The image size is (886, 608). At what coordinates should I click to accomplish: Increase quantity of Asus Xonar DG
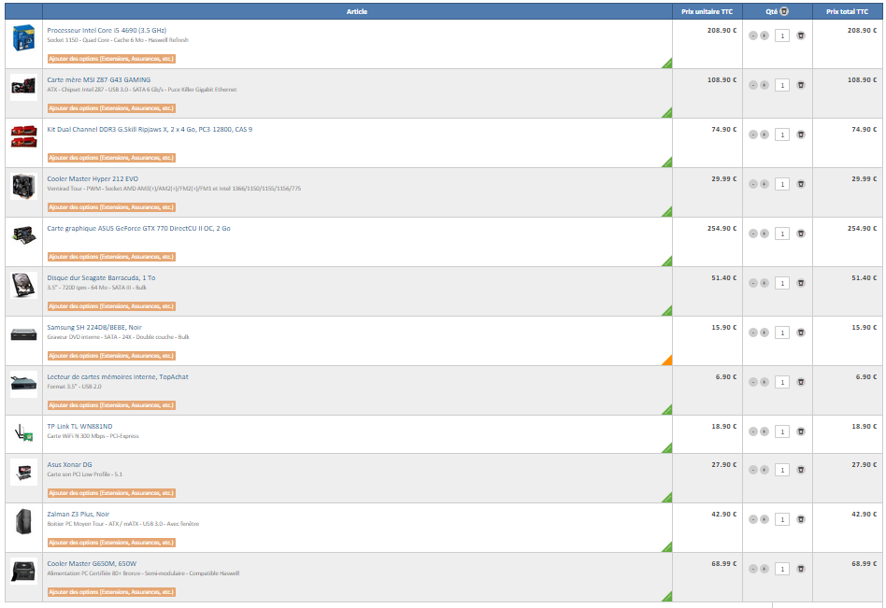764,470
